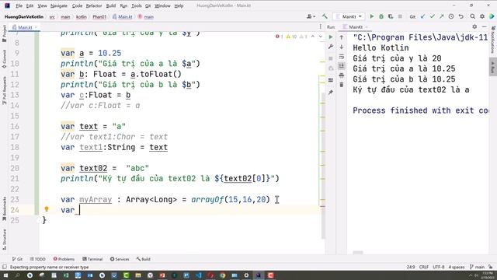Click the kotlin breadcrumb

pos(81,17)
